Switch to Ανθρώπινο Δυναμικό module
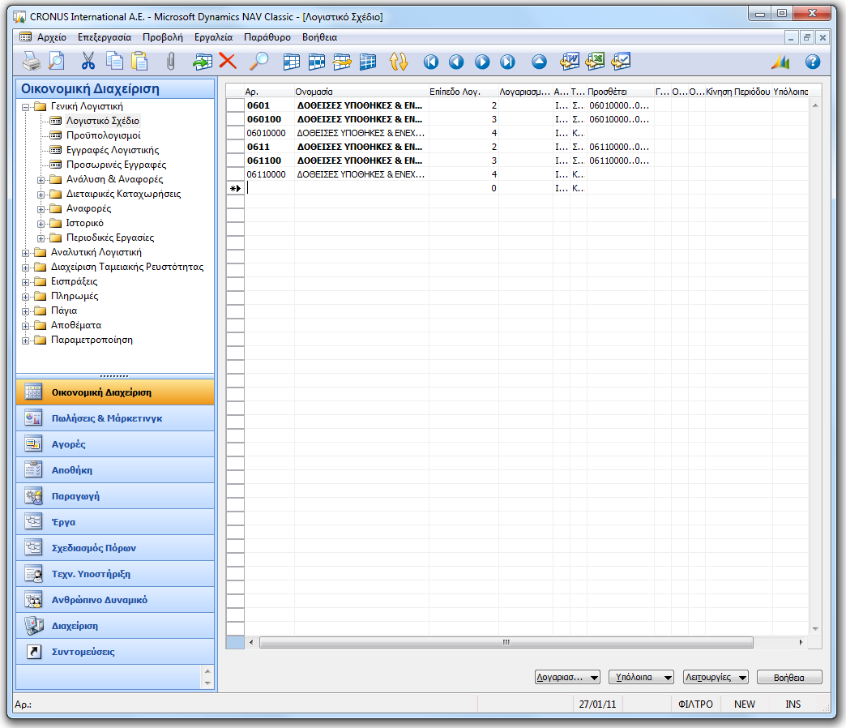This screenshot has width=846, height=728. [115, 600]
